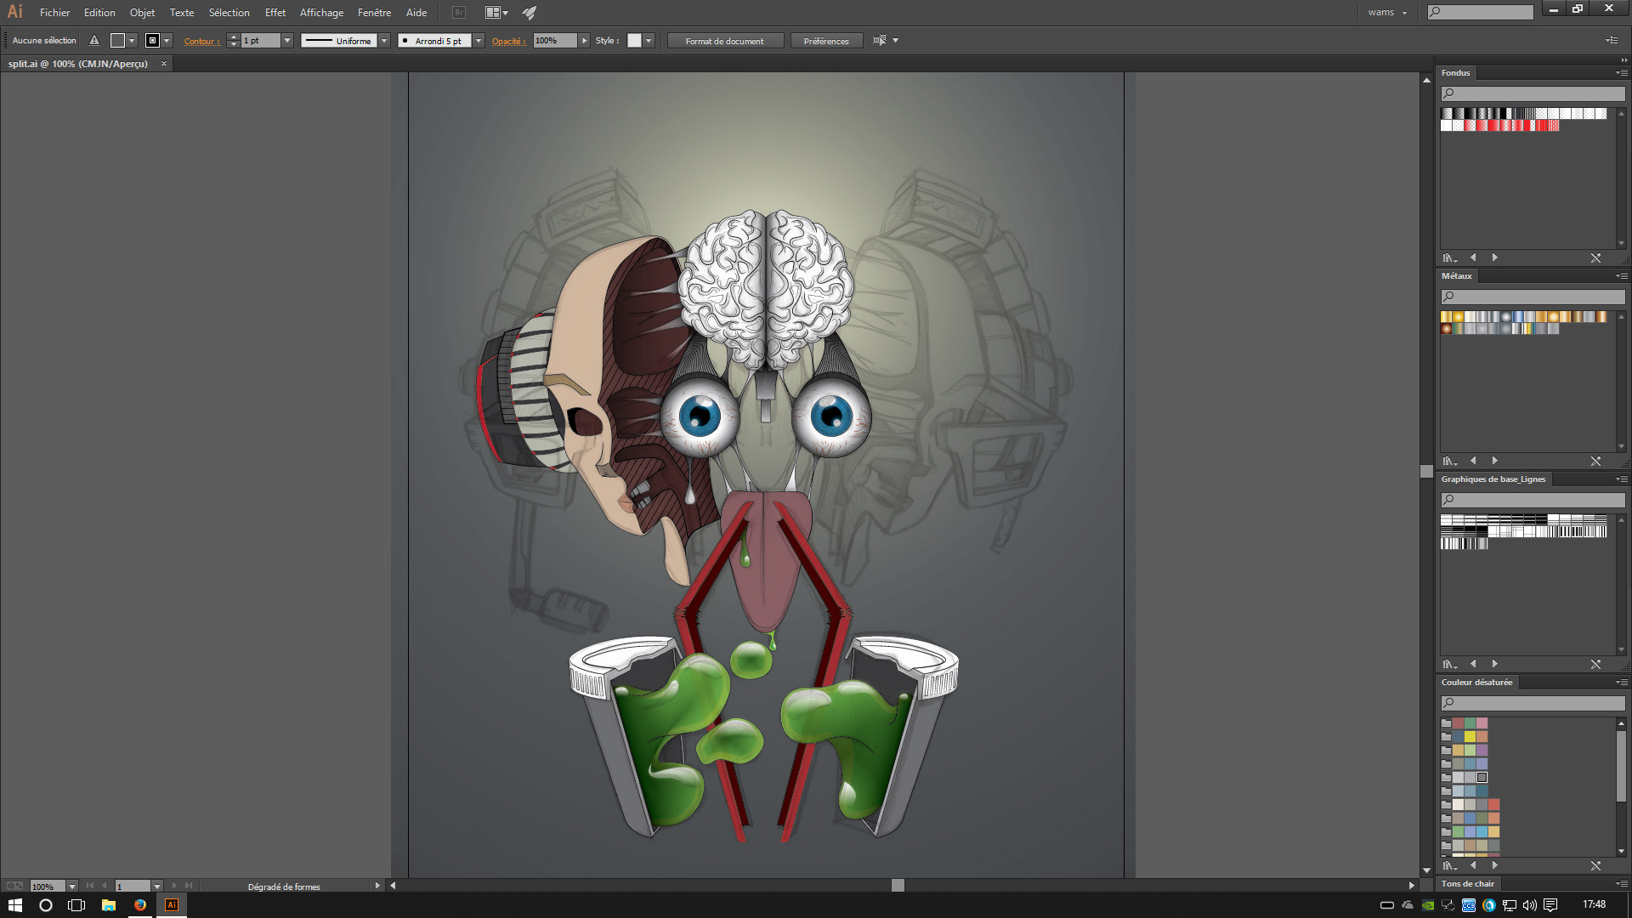Viewport: 1632px width, 918px height.
Task: Select the blue metal gradient swatch
Action: click(x=1518, y=317)
